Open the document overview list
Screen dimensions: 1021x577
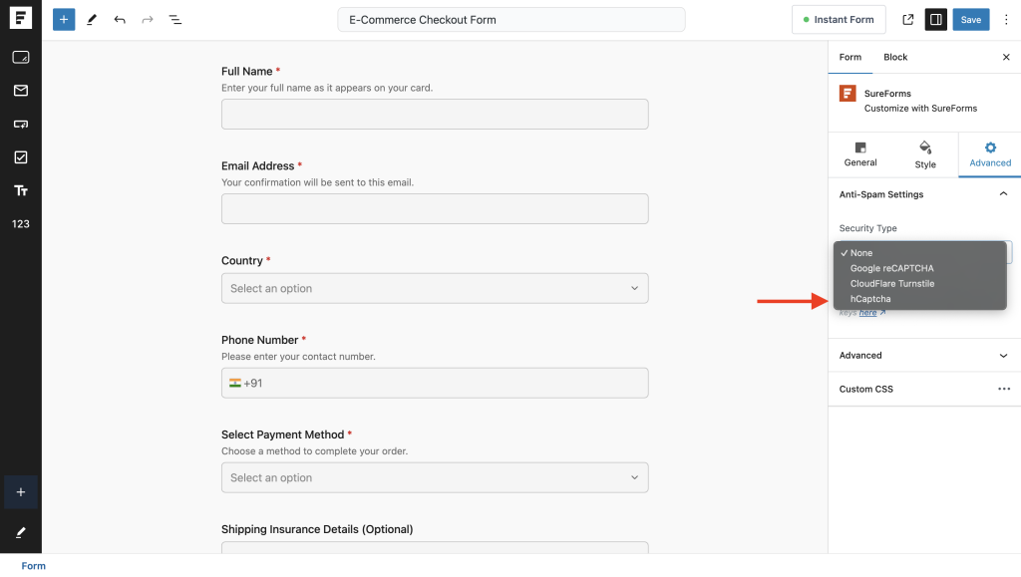coord(175,19)
